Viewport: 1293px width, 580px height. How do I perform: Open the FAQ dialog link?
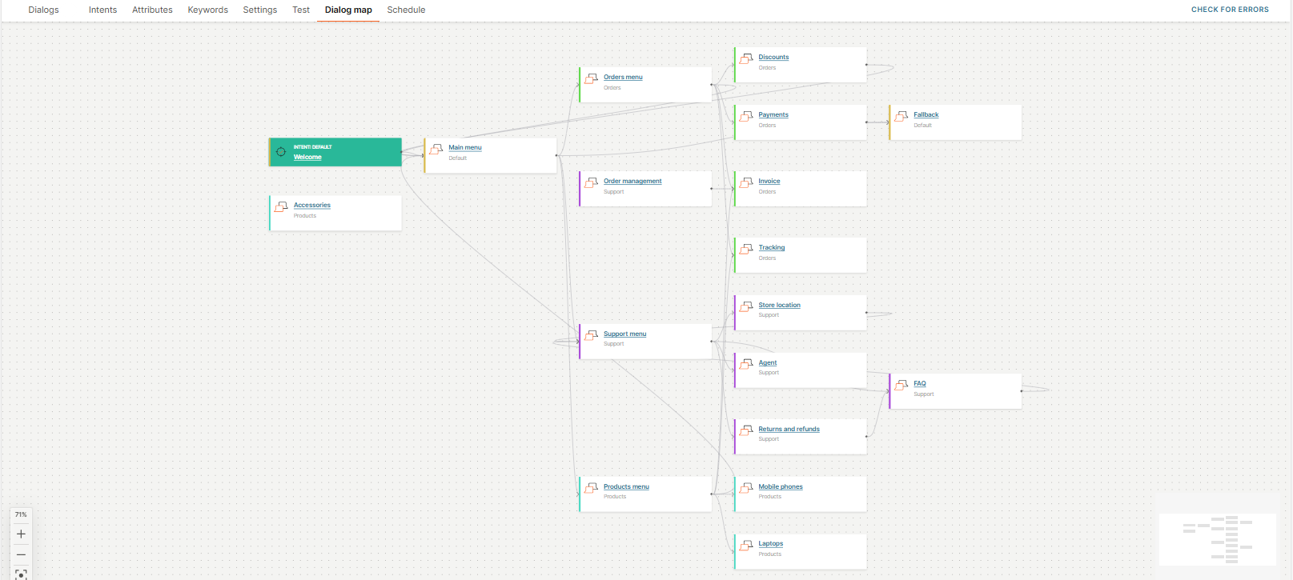(x=920, y=383)
